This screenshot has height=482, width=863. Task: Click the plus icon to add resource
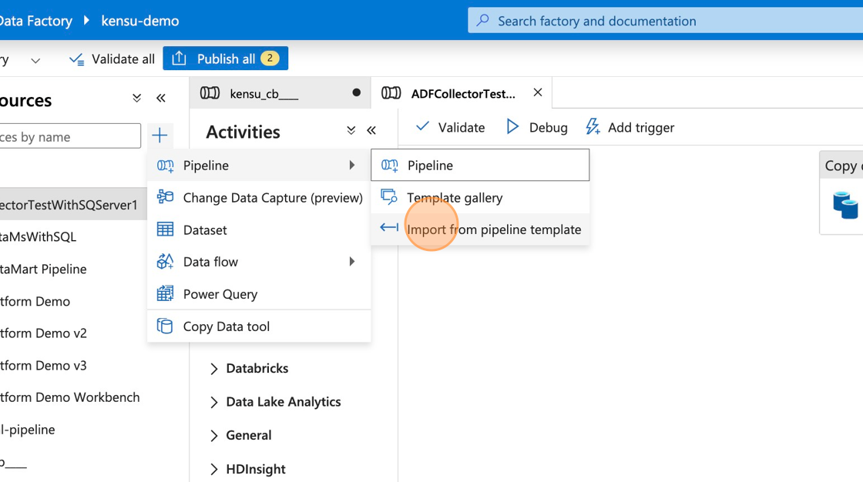click(x=160, y=136)
